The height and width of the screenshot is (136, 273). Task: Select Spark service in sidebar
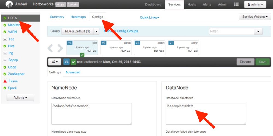(x=12, y=88)
